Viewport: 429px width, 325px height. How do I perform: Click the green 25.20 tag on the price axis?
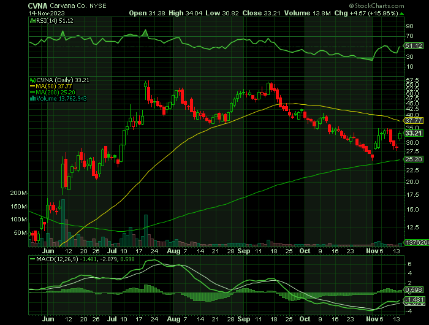click(414, 159)
